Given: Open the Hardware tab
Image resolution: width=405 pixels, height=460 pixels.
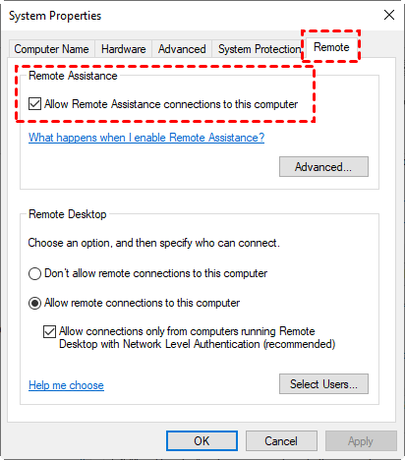Looking at the screenshot, I should [124, 49].
